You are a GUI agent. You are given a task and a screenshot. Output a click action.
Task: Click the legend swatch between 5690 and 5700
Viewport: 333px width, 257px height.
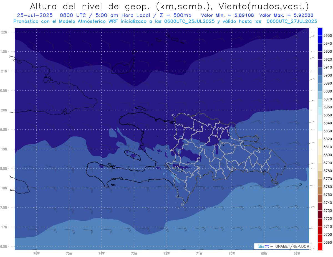pos(320,238)
